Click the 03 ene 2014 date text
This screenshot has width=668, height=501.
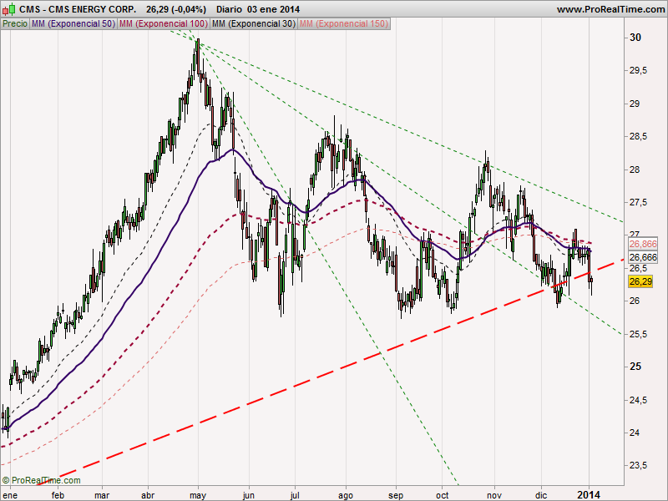[x=274, y=9]
